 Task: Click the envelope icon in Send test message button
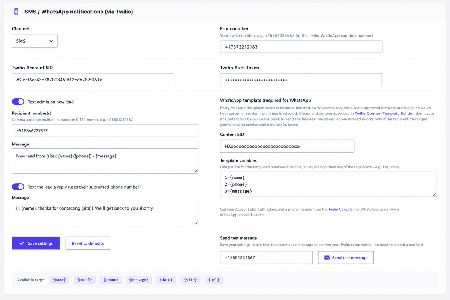pyautogui.click(x=327, y=258)
